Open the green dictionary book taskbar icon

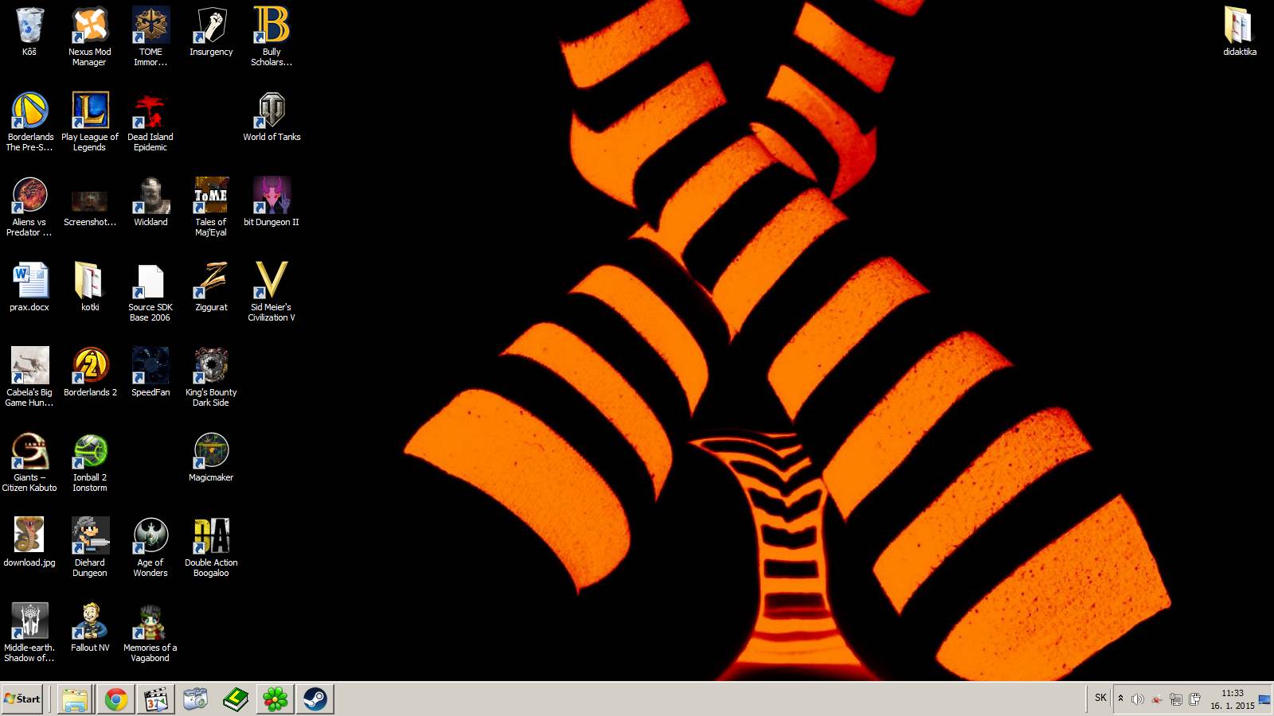pos(235,699)
